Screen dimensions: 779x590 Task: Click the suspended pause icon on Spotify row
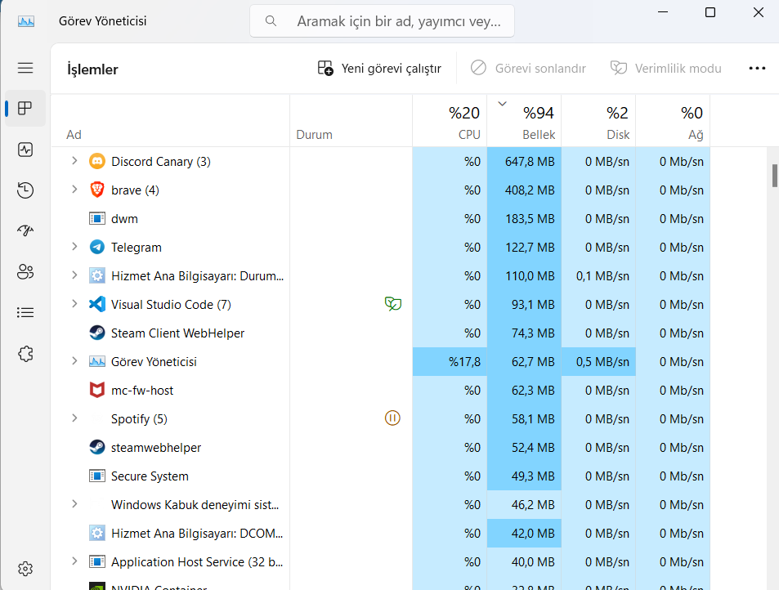392,418
